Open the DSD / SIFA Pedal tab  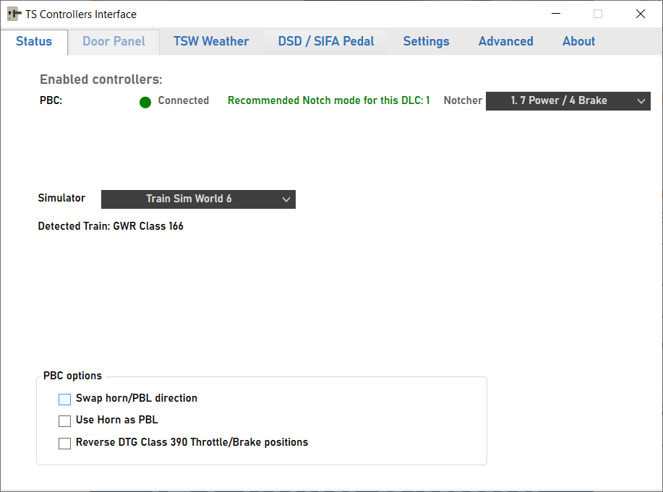(x=326, y=42)
